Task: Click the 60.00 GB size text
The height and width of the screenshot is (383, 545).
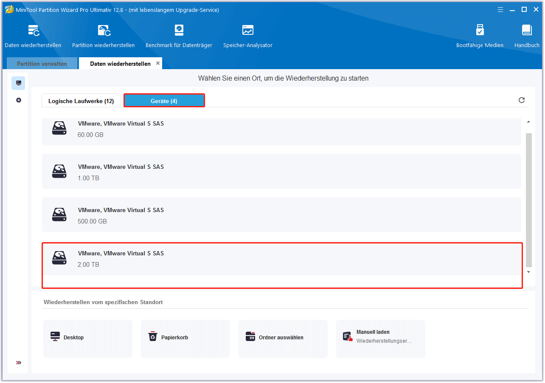Action: pos(90,135)
